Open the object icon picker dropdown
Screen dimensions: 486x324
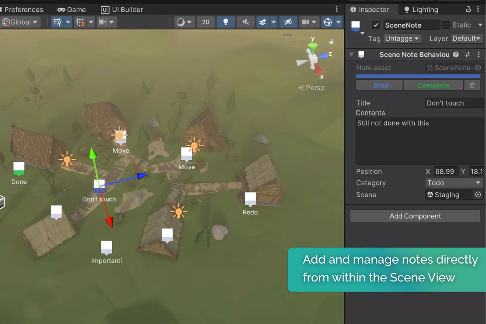coord(362,33)
